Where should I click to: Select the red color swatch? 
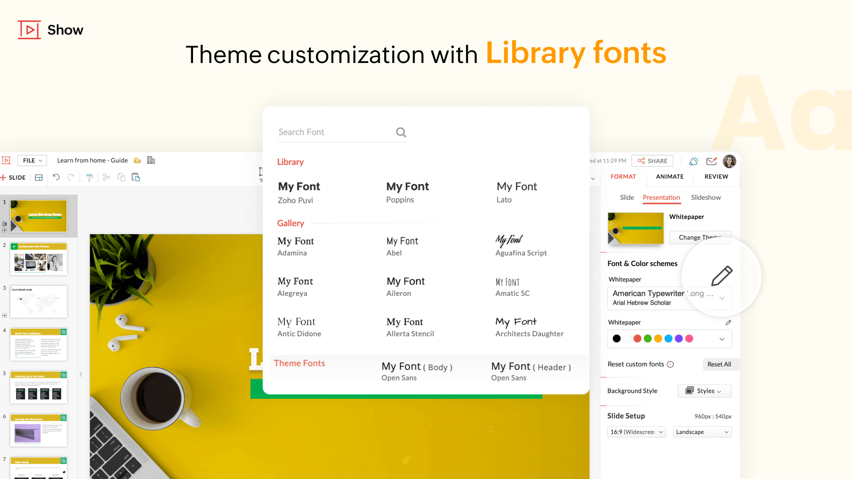(x=637, y=339)
